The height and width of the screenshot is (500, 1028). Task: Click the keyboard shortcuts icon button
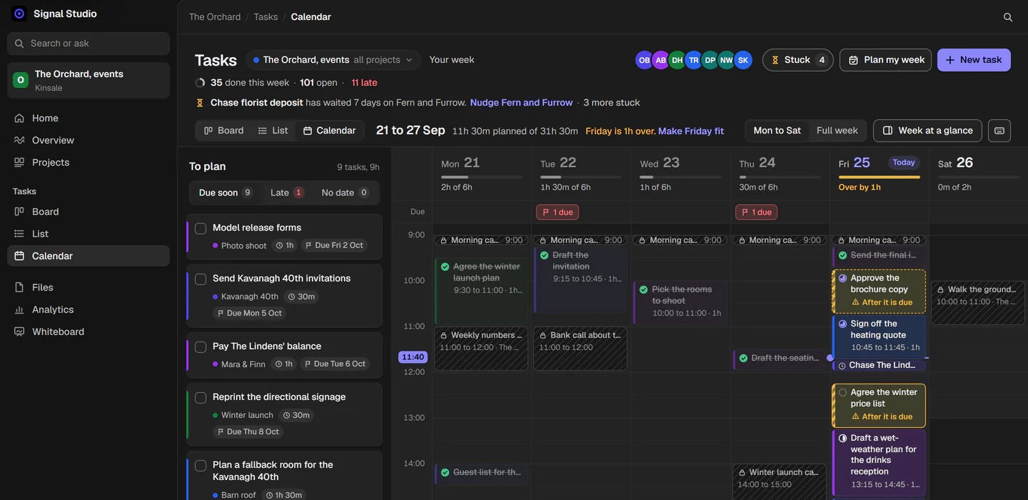tap(999, 131)
